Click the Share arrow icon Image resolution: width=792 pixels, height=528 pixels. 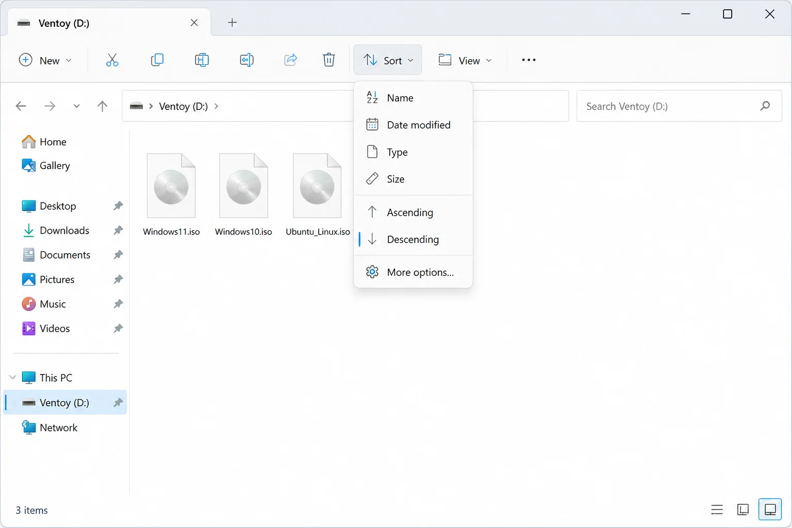tap(291, 60)
